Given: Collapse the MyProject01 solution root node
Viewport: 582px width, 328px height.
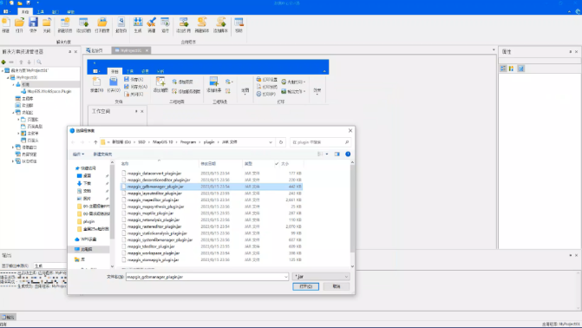Looking at the screenshot, I should pos(3,70).
